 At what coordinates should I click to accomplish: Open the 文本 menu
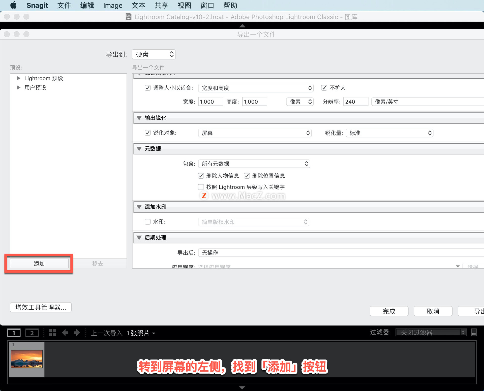pos(138,5)
